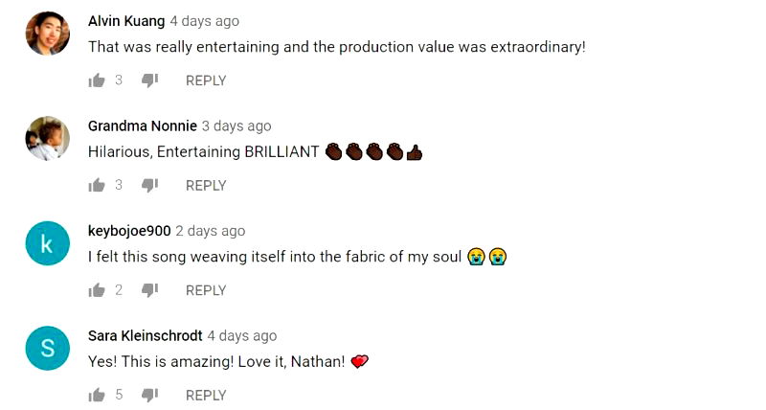Image resolution: width=766 pixels, height=410 pixels.
Task: Click Sara Kleinschrodt's letter S avatar
Action: pos(48,349)
